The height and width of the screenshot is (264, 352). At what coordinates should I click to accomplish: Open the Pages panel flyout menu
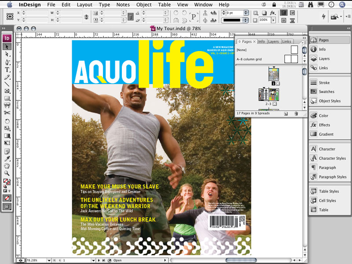click(304, 42)
